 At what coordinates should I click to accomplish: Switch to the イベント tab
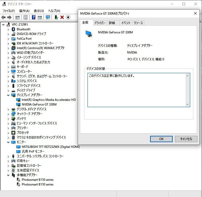(x=126, y=23)
